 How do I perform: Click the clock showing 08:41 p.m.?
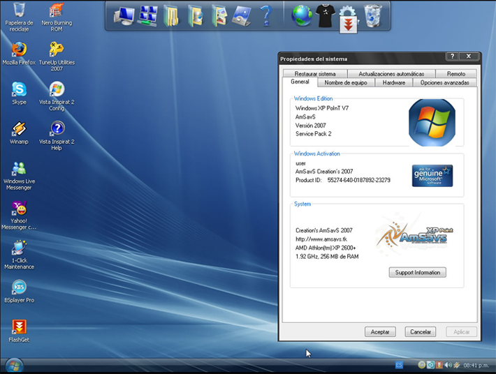coord(476,366)
